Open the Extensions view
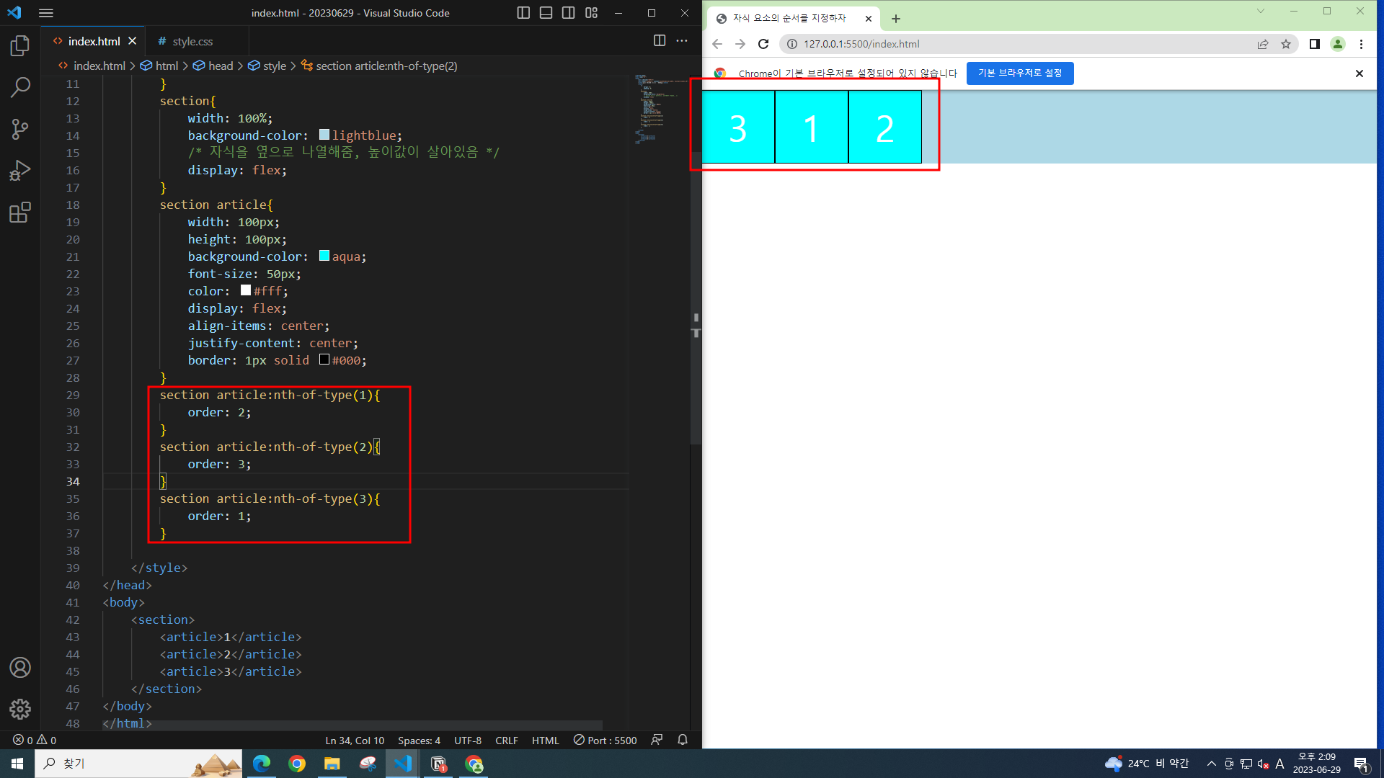The image size is (1384, 778). coord(20,213)
